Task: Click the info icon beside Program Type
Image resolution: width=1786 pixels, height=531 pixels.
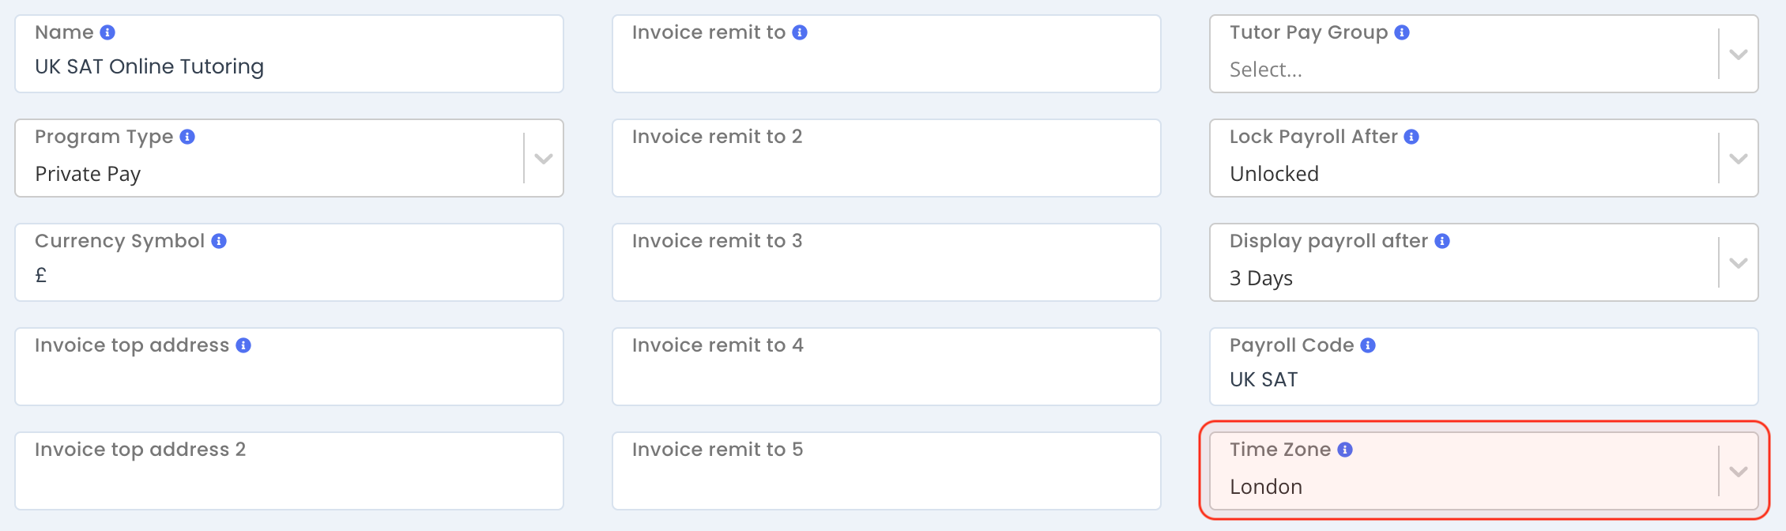Action: tap(187, 137)
